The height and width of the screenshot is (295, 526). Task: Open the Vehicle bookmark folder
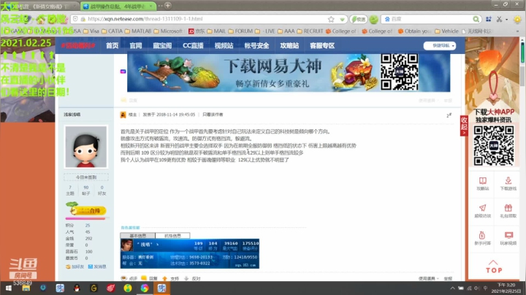(x=446, y=31)
